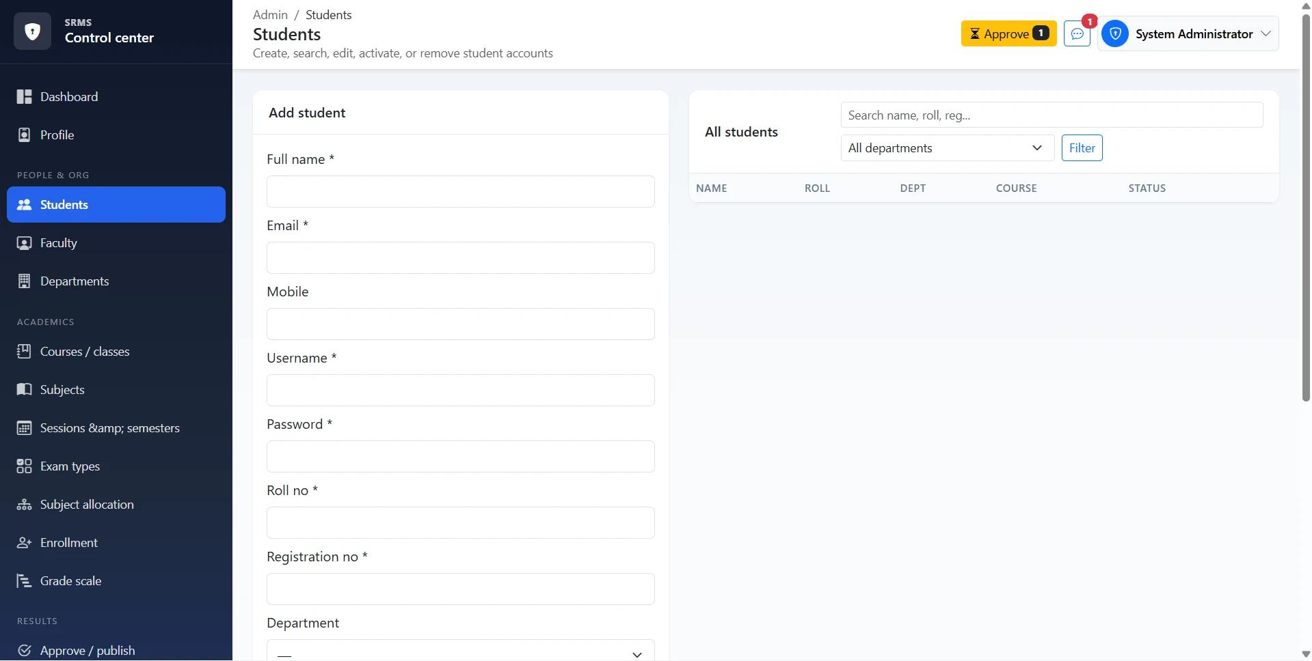Open the messages chat icon

tap(1077, 33)
